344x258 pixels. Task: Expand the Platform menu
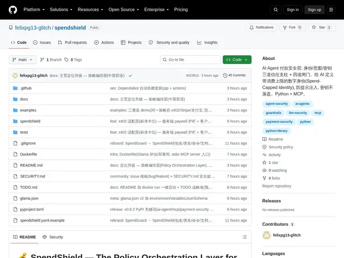[x=34, y=10]
